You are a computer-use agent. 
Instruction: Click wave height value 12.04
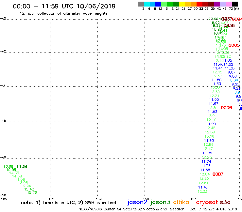click(205, 174)
